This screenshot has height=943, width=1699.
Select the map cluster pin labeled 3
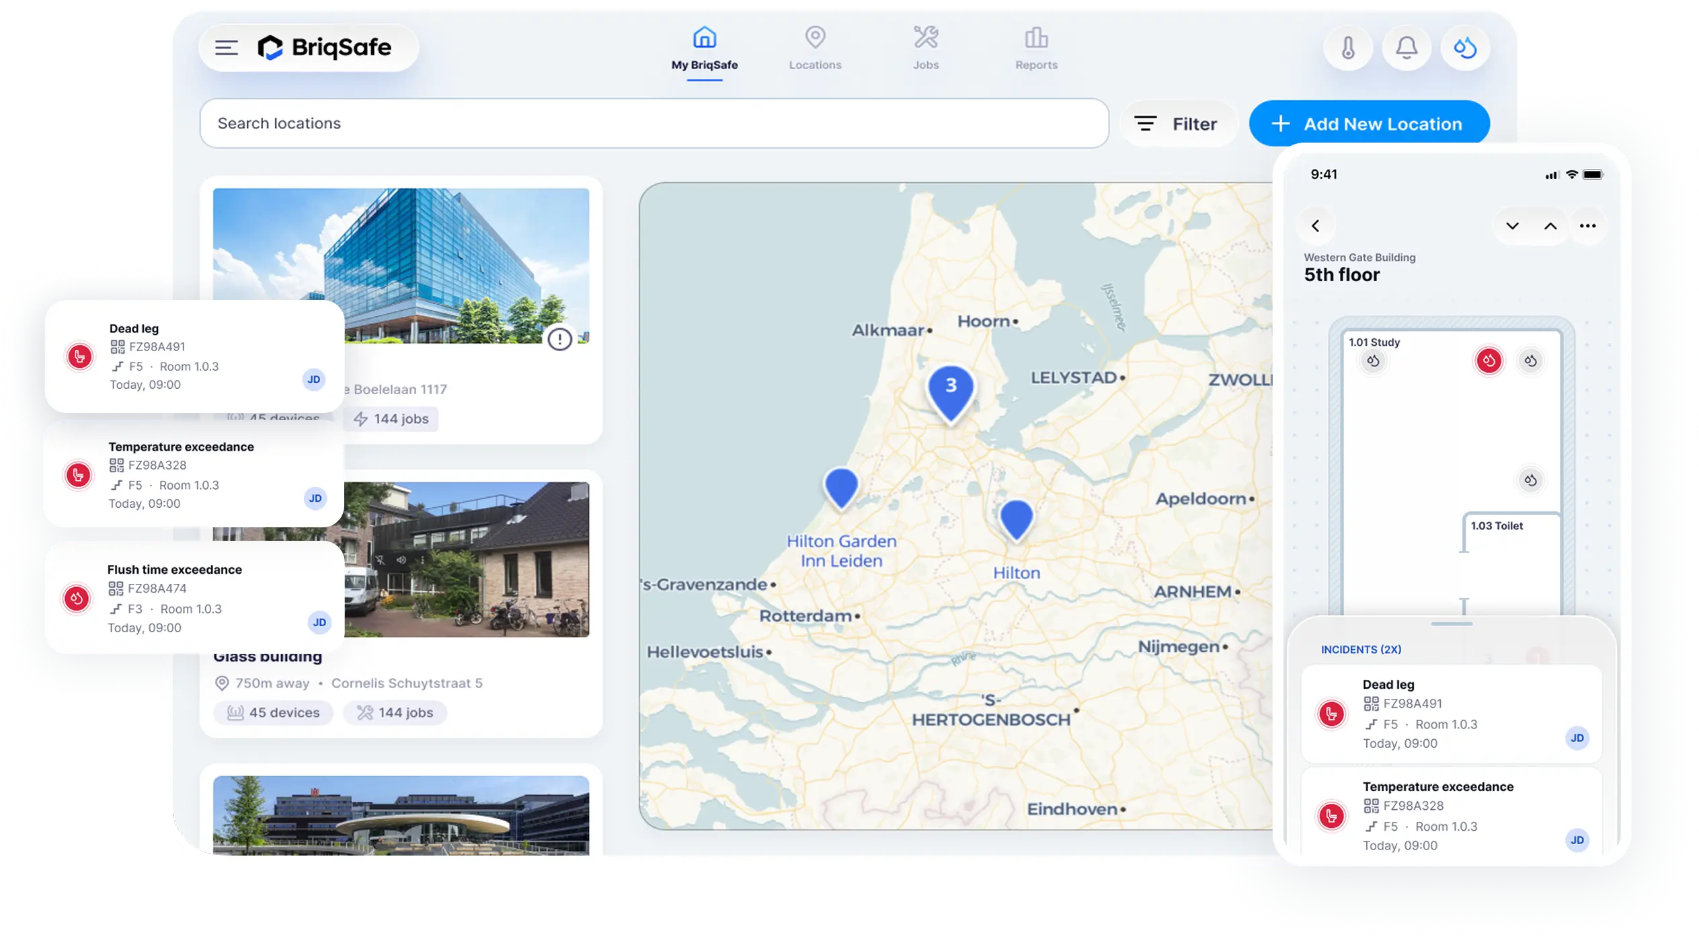(950, 389)
